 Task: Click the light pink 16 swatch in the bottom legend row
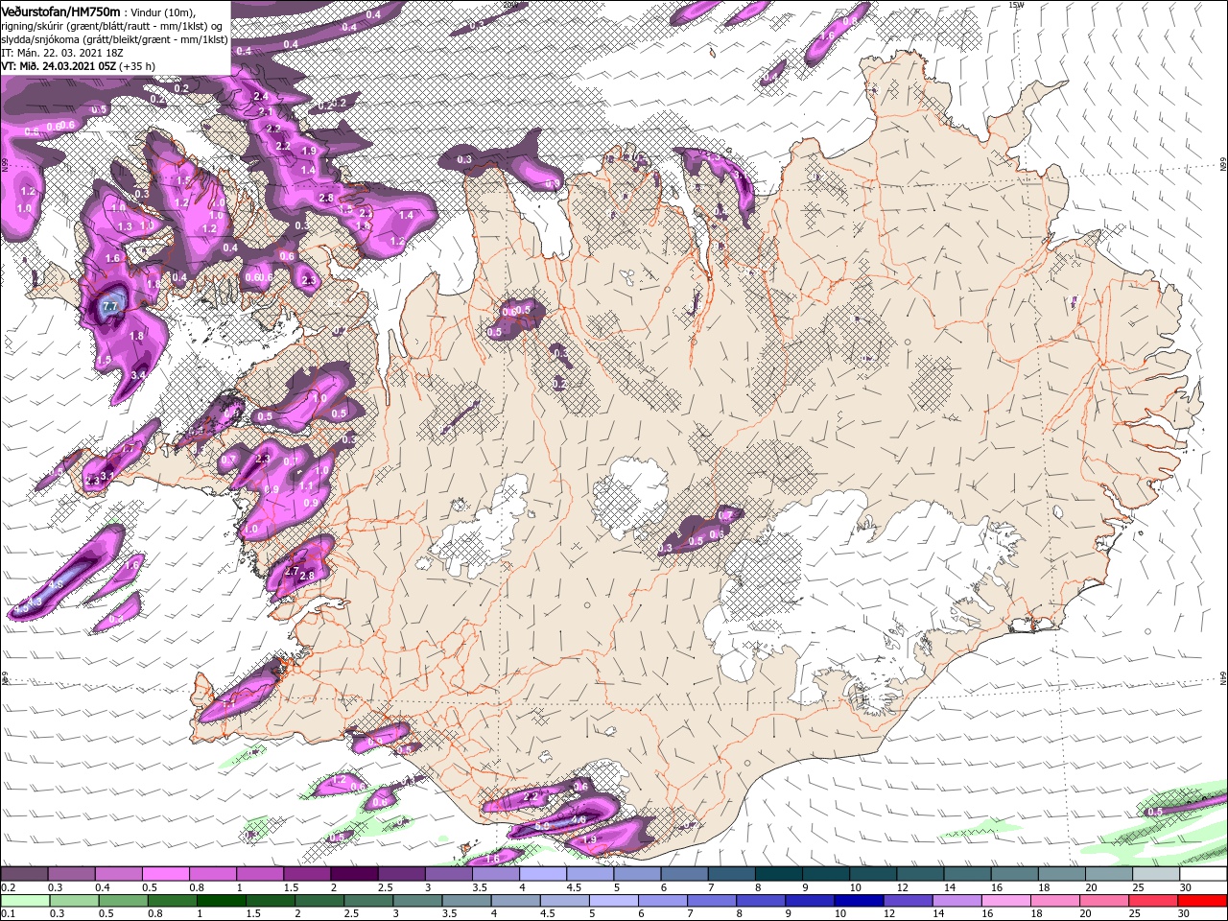(x=1006, y=901)
